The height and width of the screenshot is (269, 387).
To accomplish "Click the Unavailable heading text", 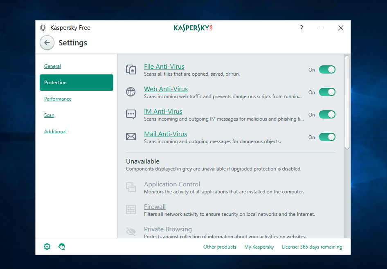I will [143, 161].
